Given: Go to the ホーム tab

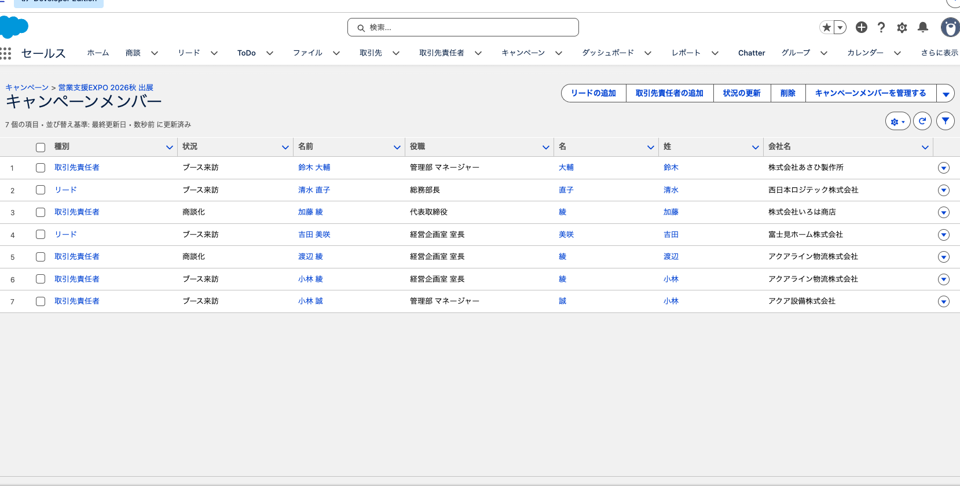Looking at the screenshot, I should pos(98,53).
